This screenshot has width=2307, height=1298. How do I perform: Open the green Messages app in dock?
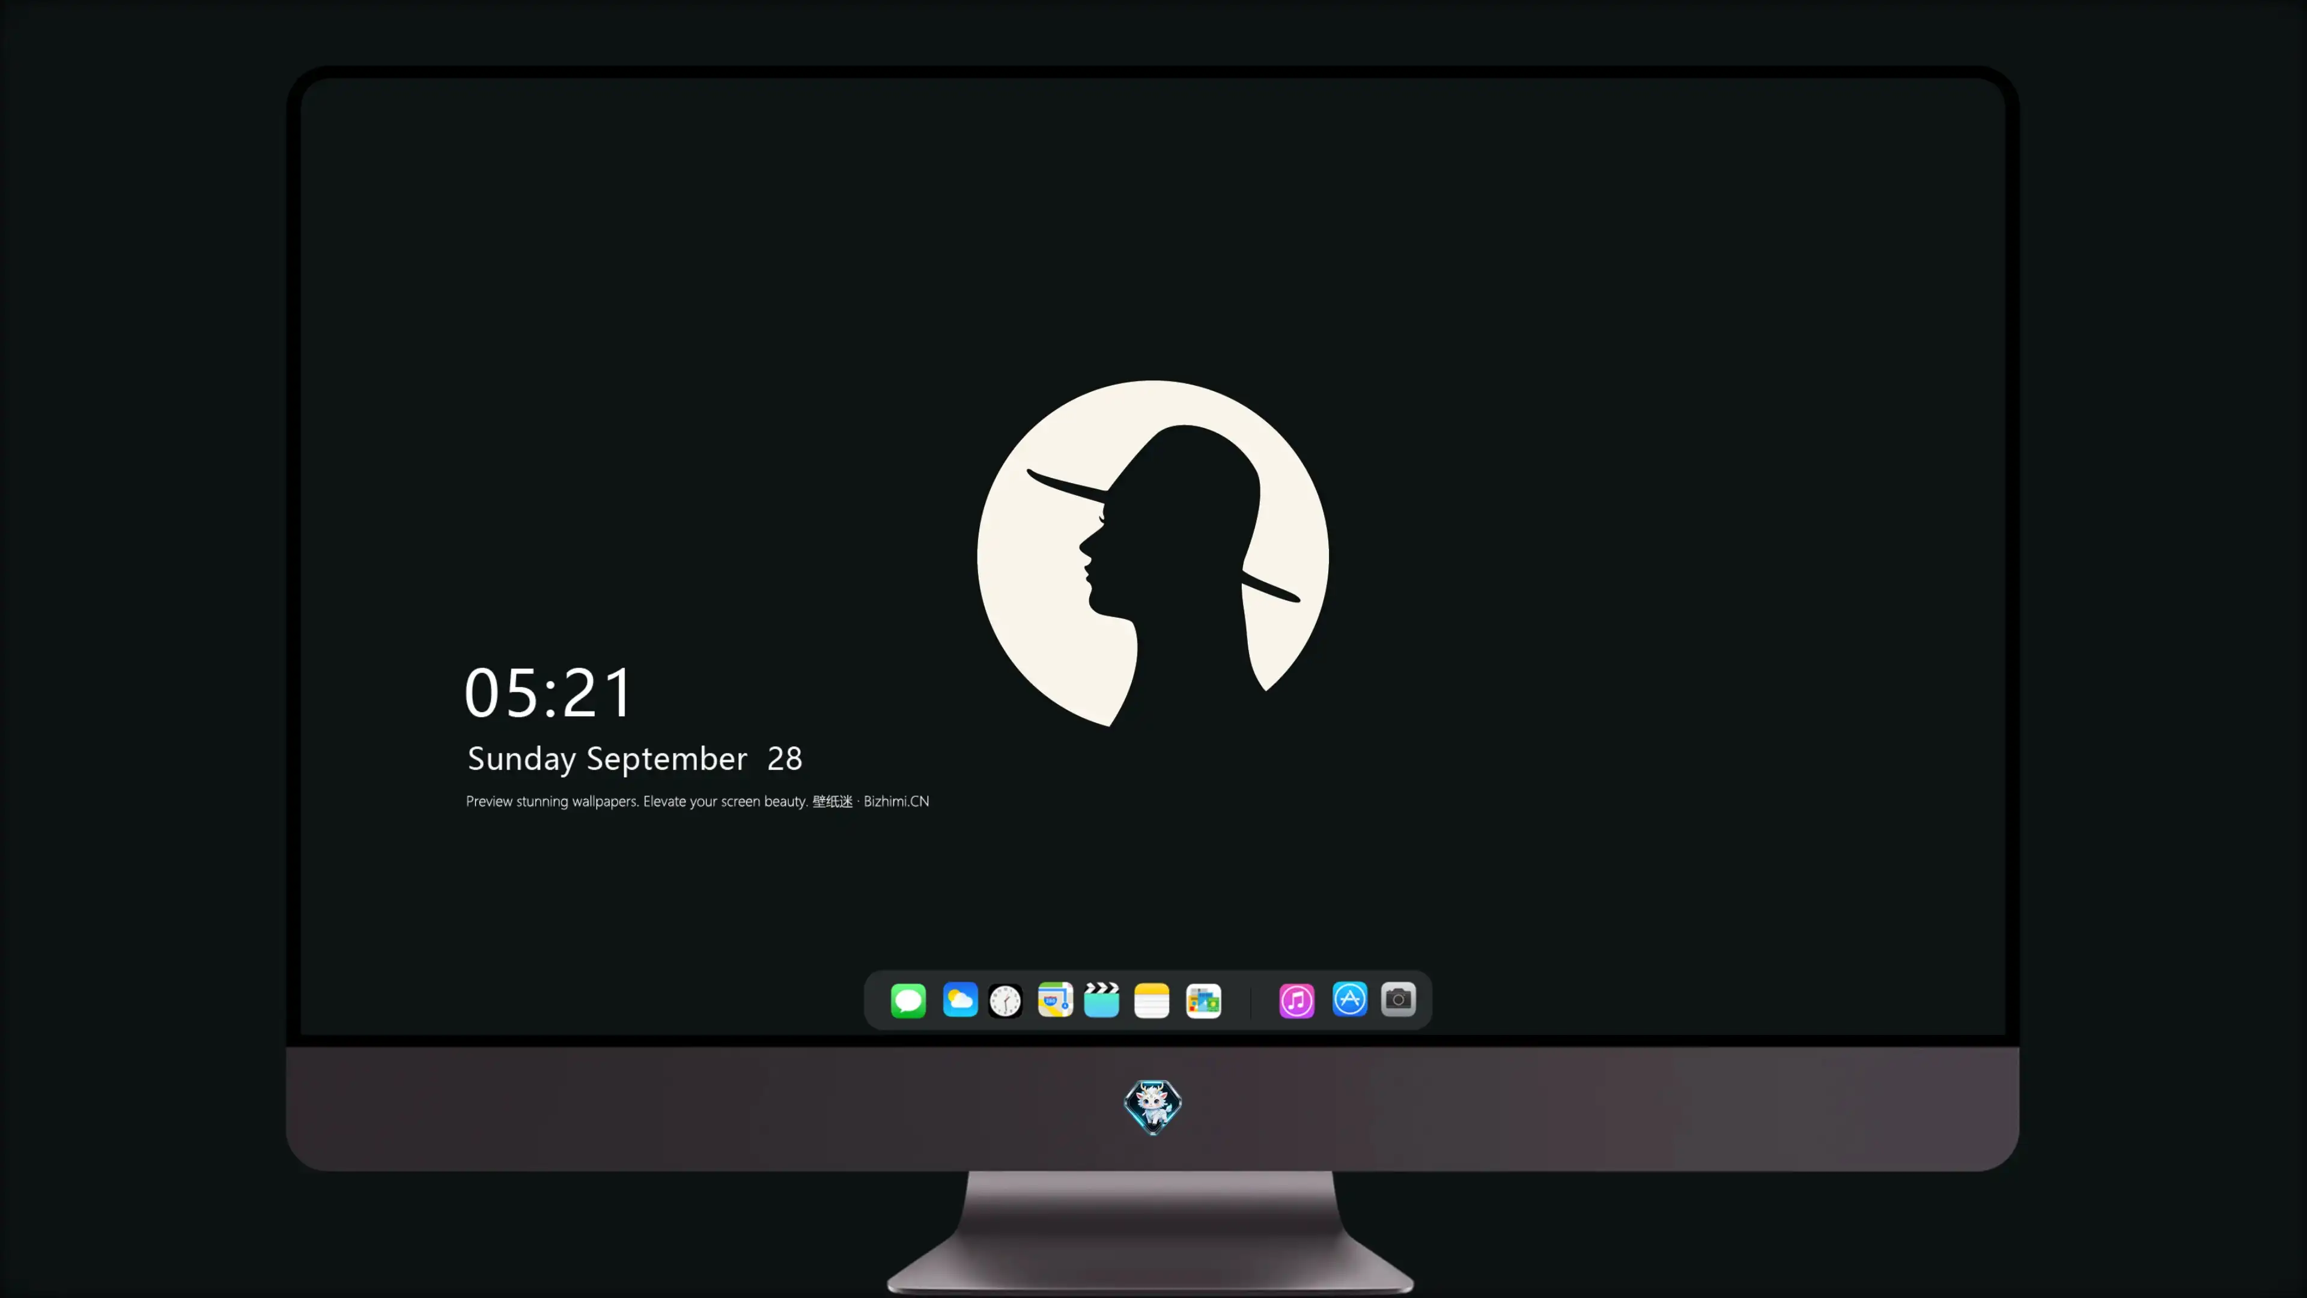(908, 1000)
